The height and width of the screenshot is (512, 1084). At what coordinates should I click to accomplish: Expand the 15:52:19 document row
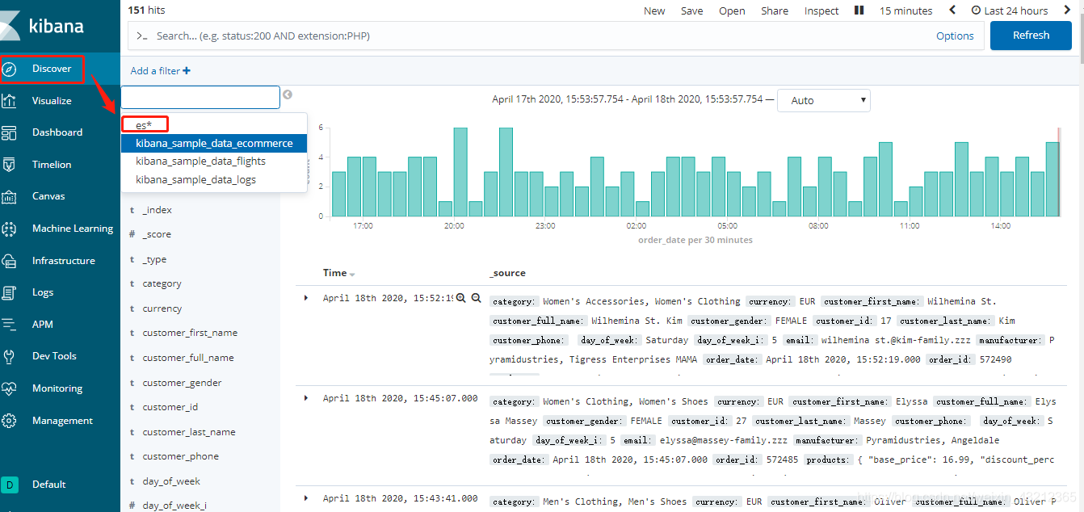[x=306, y=298]
